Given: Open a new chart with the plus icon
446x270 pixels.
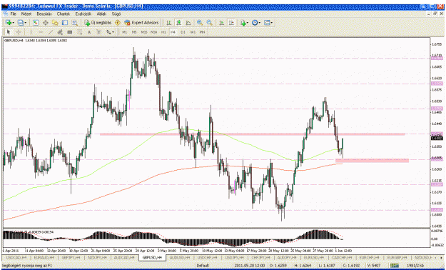Looking at the screenshot, I should coord(9,23).
